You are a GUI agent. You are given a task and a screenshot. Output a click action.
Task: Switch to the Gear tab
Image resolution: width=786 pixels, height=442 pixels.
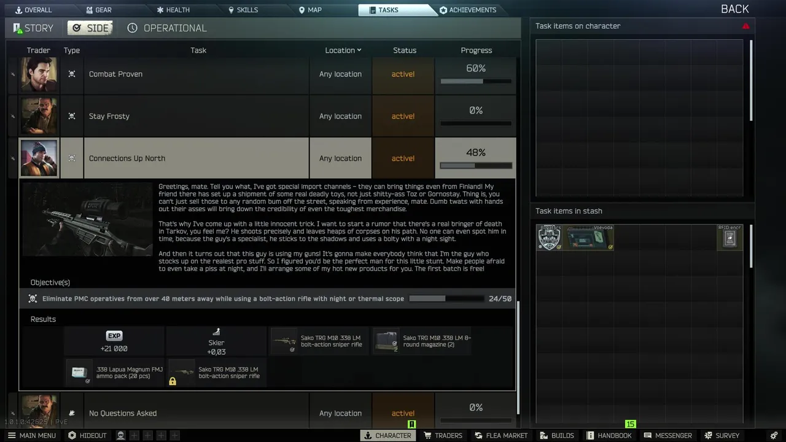click(98, 10)
